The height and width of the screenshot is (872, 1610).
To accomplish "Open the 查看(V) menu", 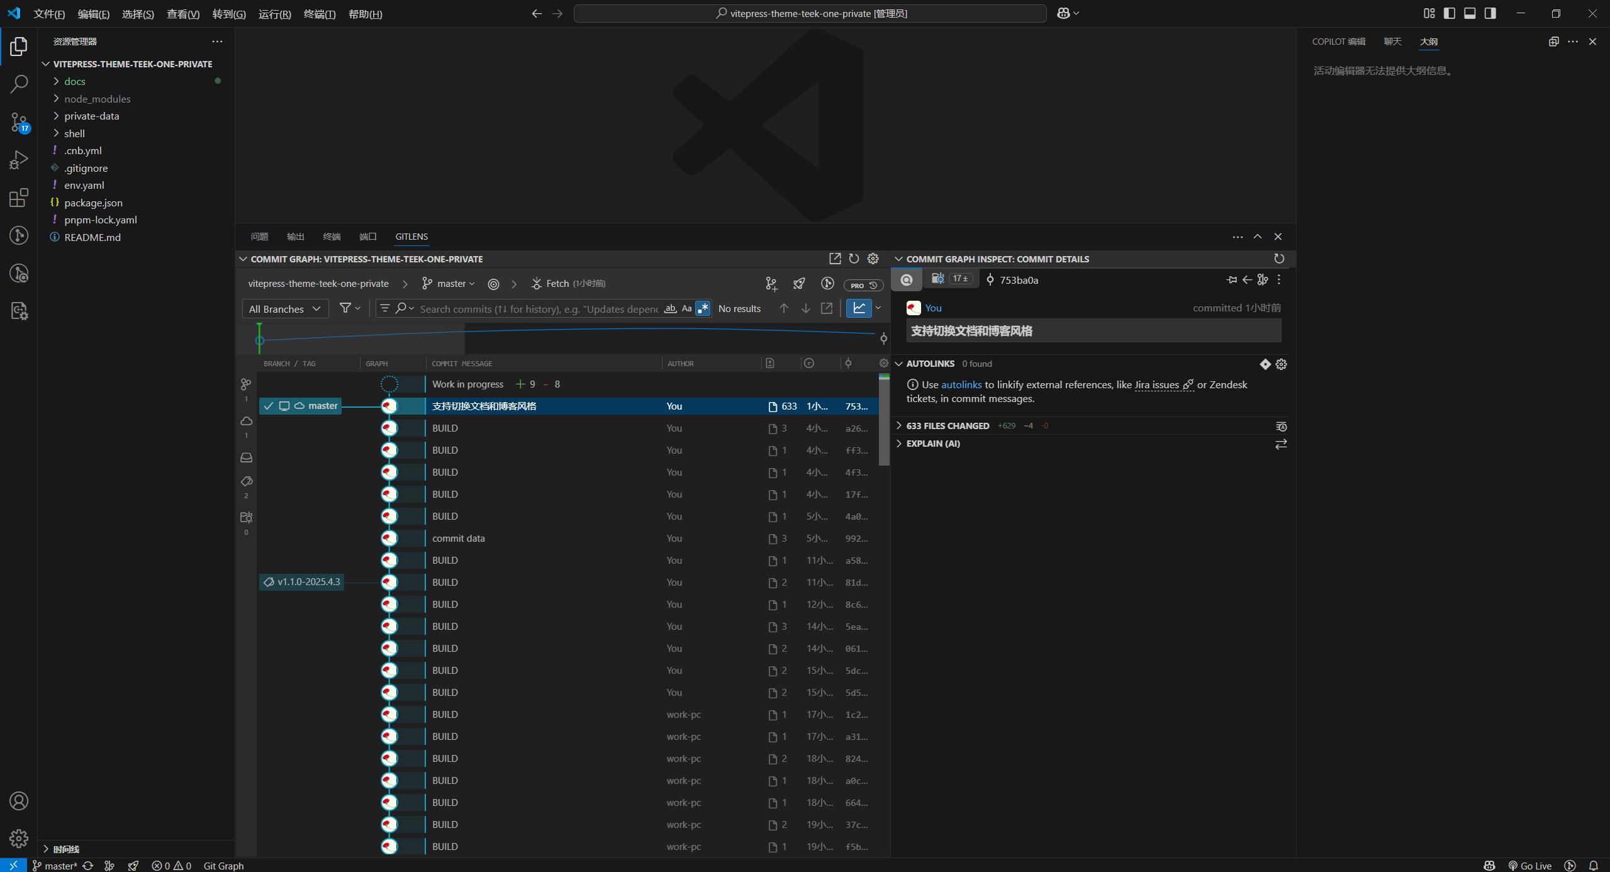I will (x=183, y=14).
